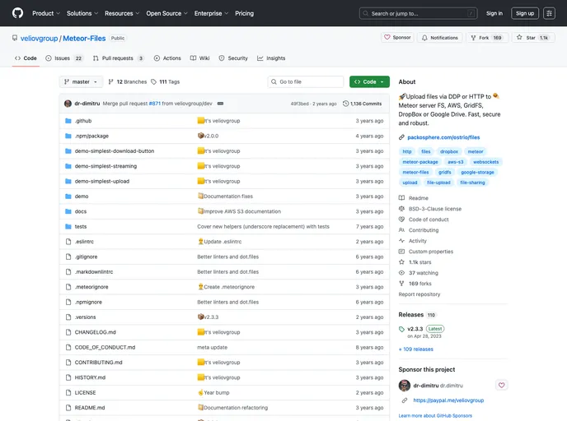This screenshot has width=567, height=421.
Task: Open the green Code dropdown
Action: coord(369,82)
